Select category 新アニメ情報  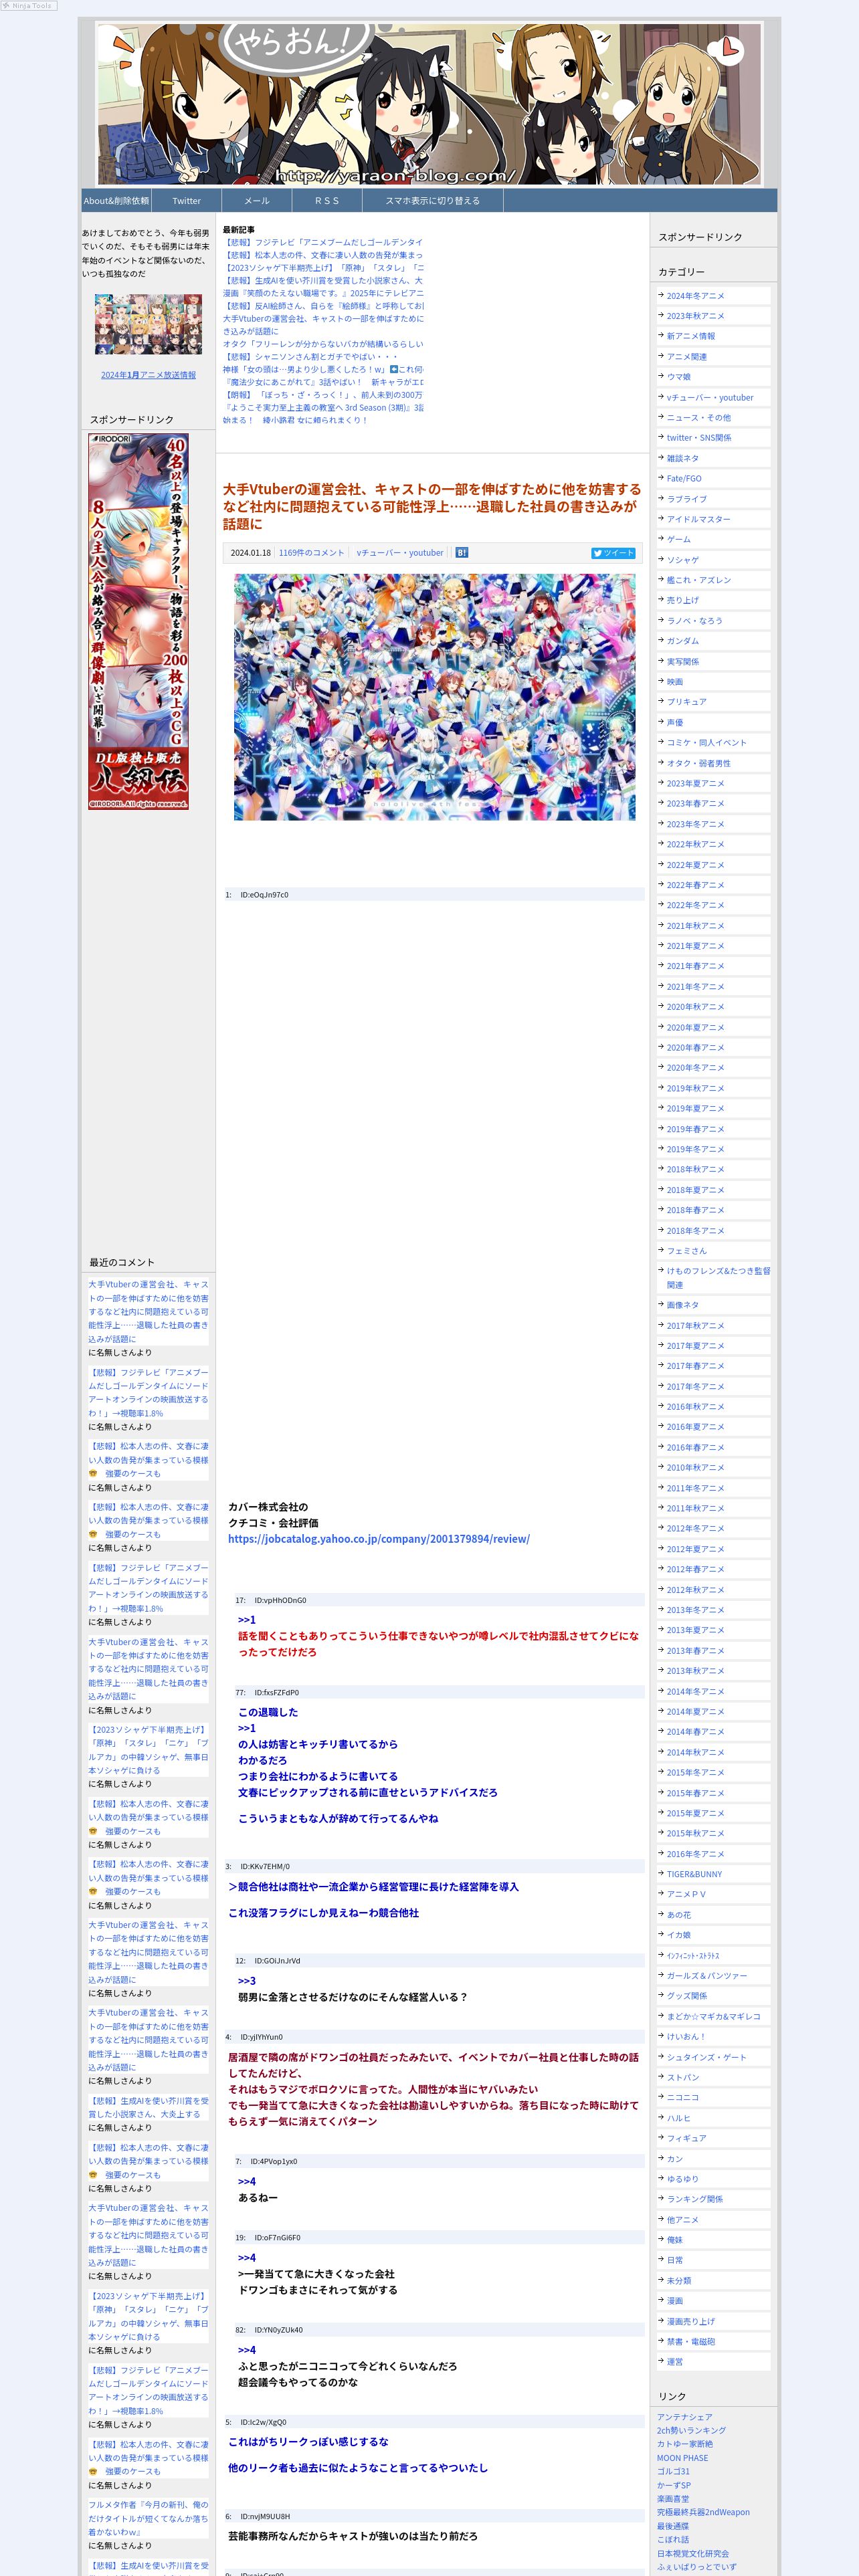click(x=691, y=336)
